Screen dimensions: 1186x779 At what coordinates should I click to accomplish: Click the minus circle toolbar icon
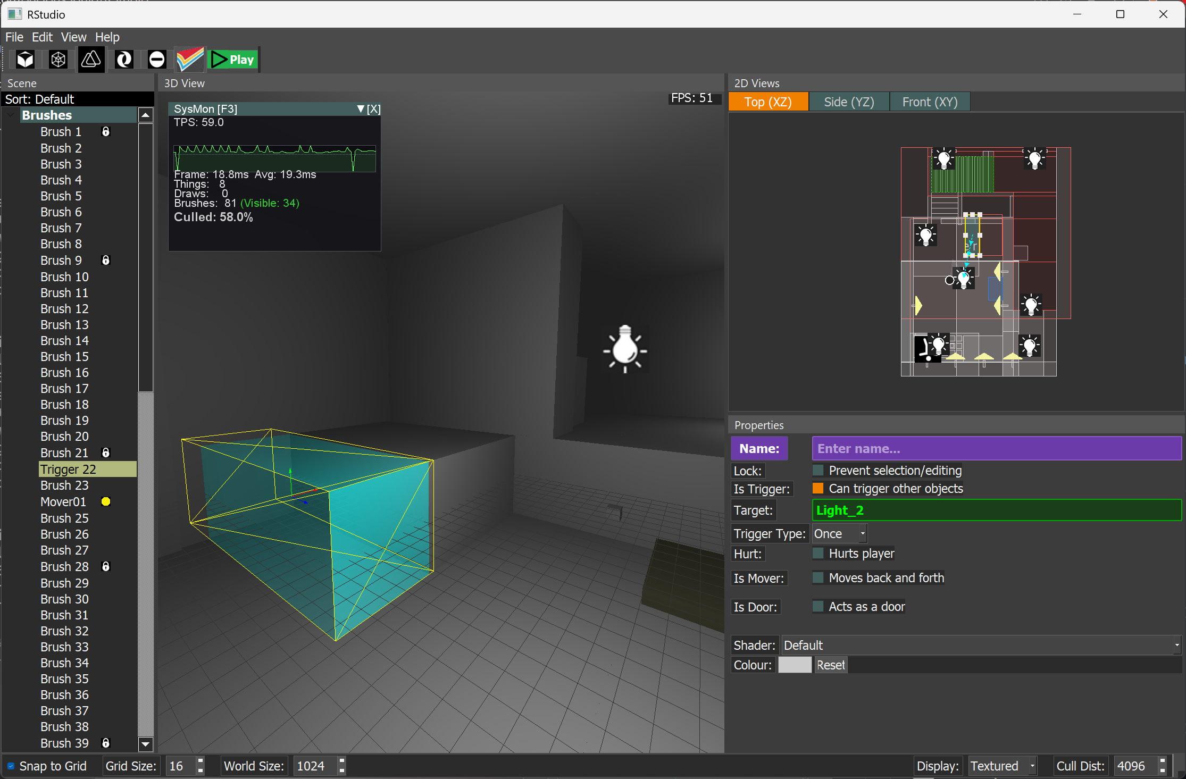(x=157, y=60)
